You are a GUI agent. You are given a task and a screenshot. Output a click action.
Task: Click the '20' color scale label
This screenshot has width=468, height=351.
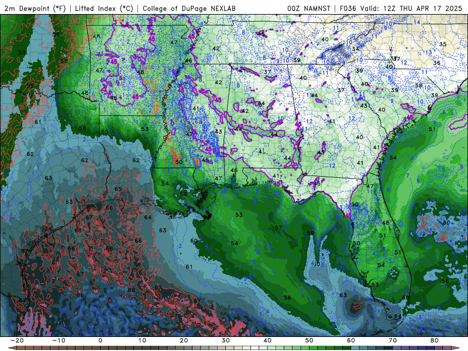pos(184,340)
